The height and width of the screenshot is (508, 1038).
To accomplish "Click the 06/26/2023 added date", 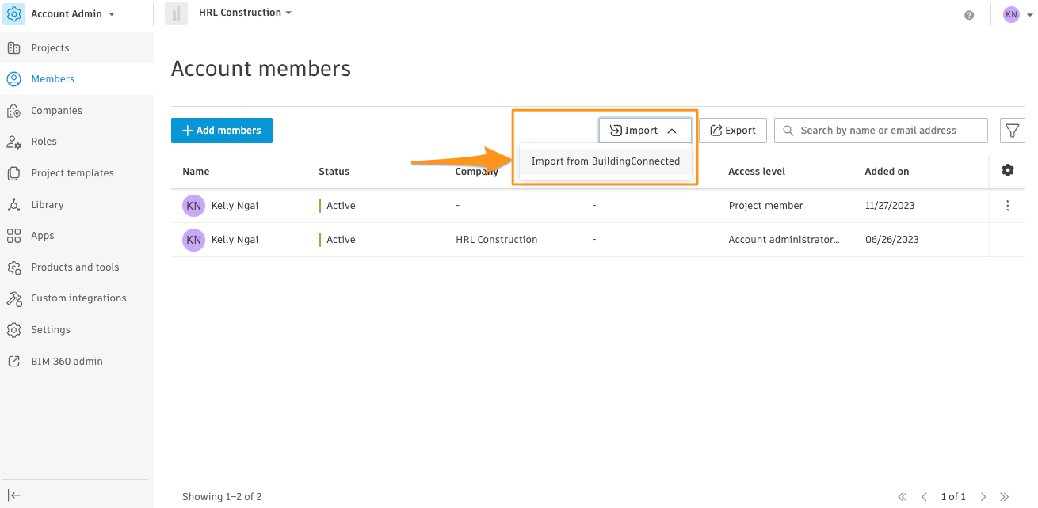I will pos(891,240).
